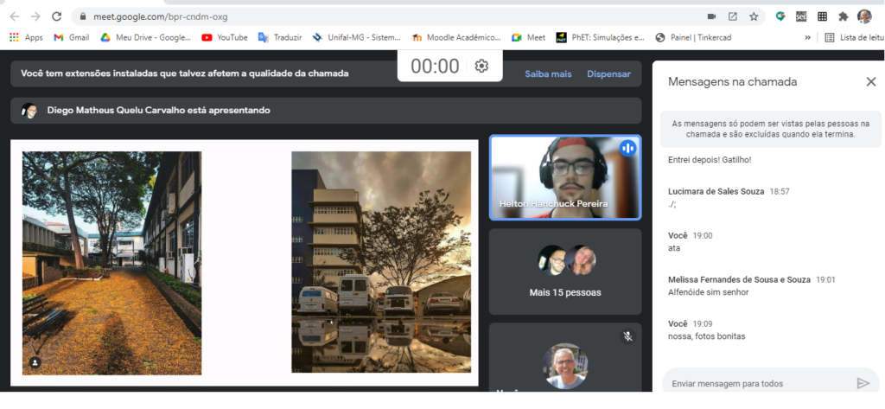Close the Mensagens na chamada panel
885x409 pixels.
[870, 81]
